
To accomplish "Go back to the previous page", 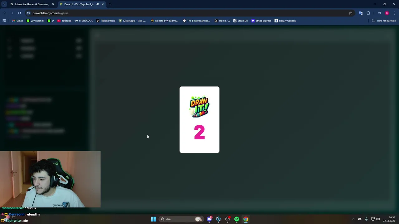I will (4, 13).
